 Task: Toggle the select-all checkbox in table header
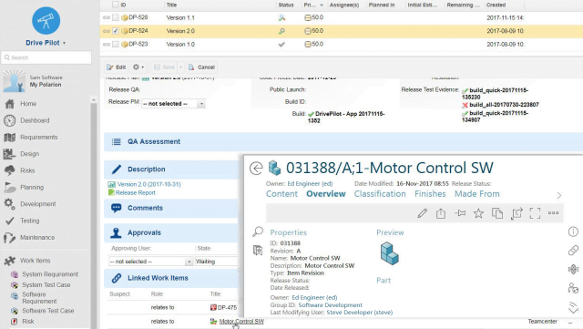pyautogui.click(x=116, y=5)
